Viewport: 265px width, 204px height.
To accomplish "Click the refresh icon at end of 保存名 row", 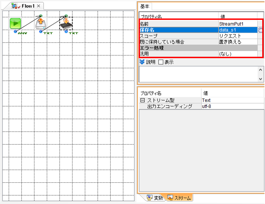I will (x=260, y=30).
